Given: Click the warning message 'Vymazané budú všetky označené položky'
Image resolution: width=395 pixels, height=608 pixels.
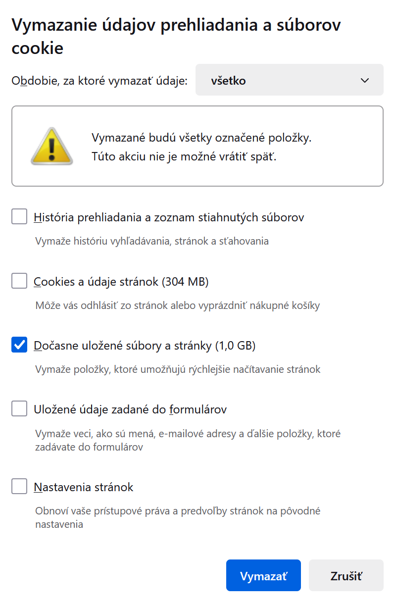Looking at the screenshot, I should coord(202,138).
